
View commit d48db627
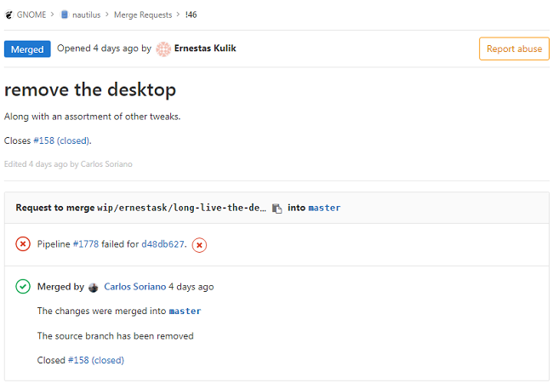tap(162, 244)
